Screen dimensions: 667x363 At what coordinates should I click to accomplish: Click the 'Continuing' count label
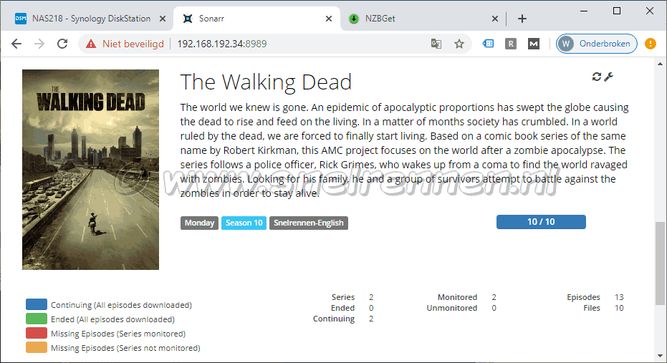pyautogui.click(x=334, y=319)
